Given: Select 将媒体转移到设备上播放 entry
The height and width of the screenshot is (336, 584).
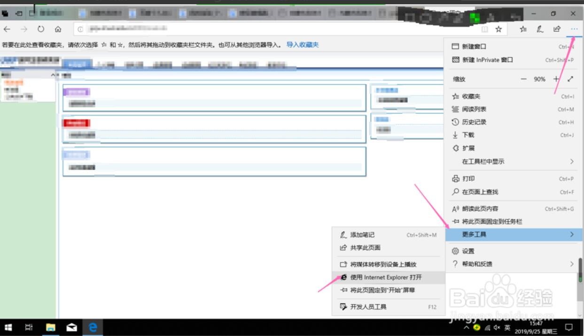Looking at the screenshot, I should coord(389,264).
